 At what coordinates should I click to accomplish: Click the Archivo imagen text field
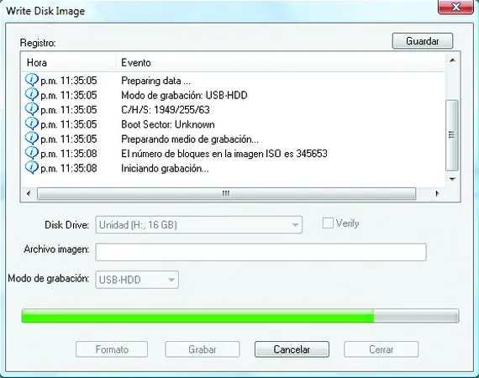261,252
